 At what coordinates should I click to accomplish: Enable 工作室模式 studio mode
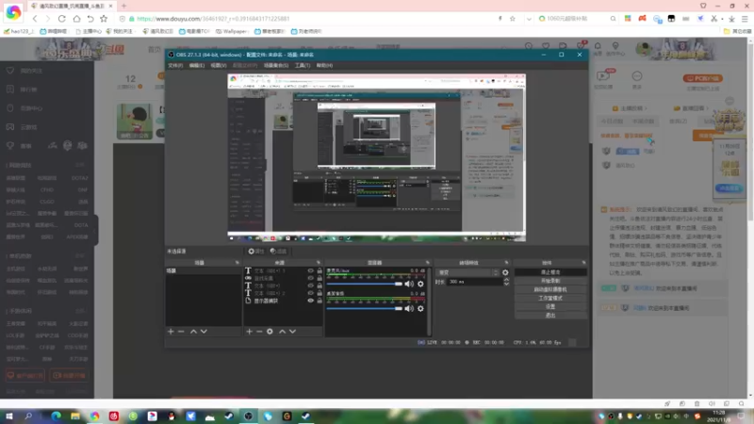pos(550,298)
